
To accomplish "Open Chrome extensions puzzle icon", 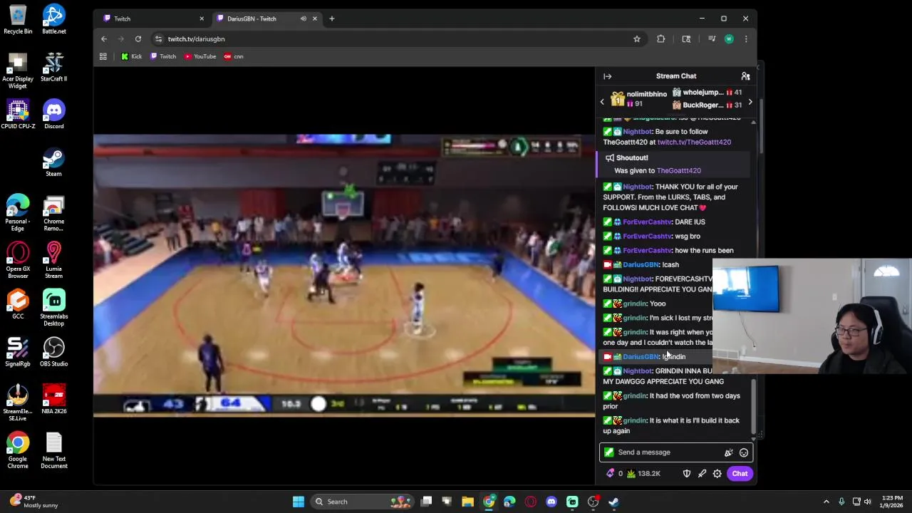I will [660, 39].
